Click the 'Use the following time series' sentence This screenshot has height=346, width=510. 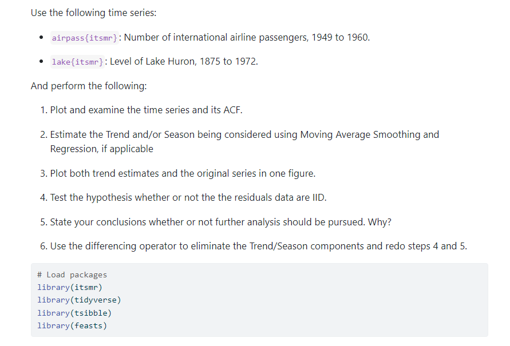[93, 13]
